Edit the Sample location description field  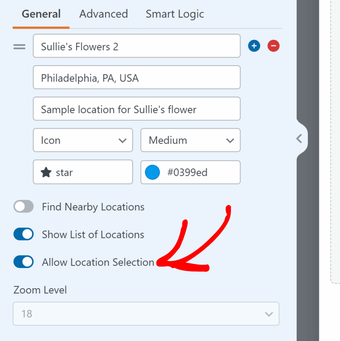136,109
